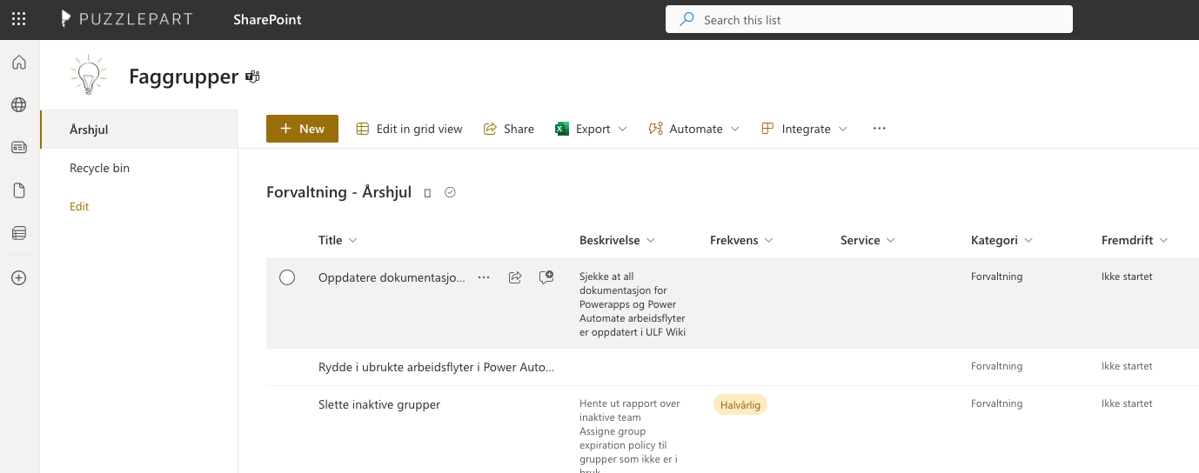
Task: Open the news feed icon in rail
Action: (x=19, y=148)
